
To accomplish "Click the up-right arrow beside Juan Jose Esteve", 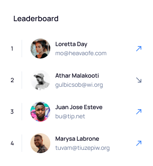I will coord(139,112).
